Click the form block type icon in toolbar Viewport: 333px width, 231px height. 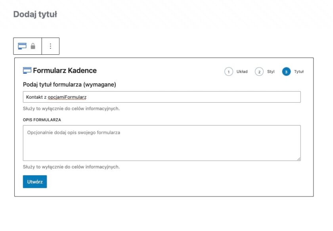click(22, 46)
